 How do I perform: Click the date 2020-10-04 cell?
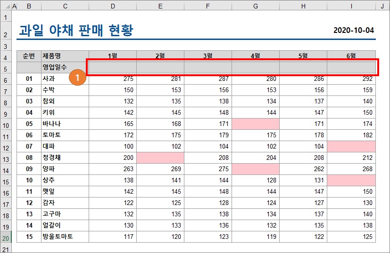click(353, 30)
